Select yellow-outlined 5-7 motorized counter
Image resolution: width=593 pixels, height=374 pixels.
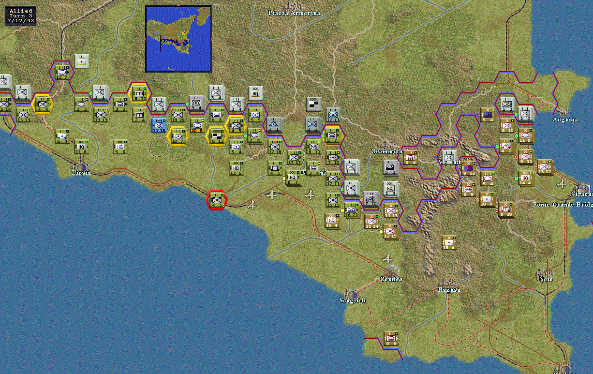[x=333, y=136]
